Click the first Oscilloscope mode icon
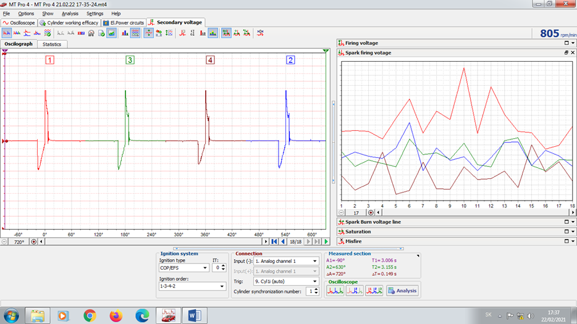This screenshot has width=577, height=324. tap(334, 291)
